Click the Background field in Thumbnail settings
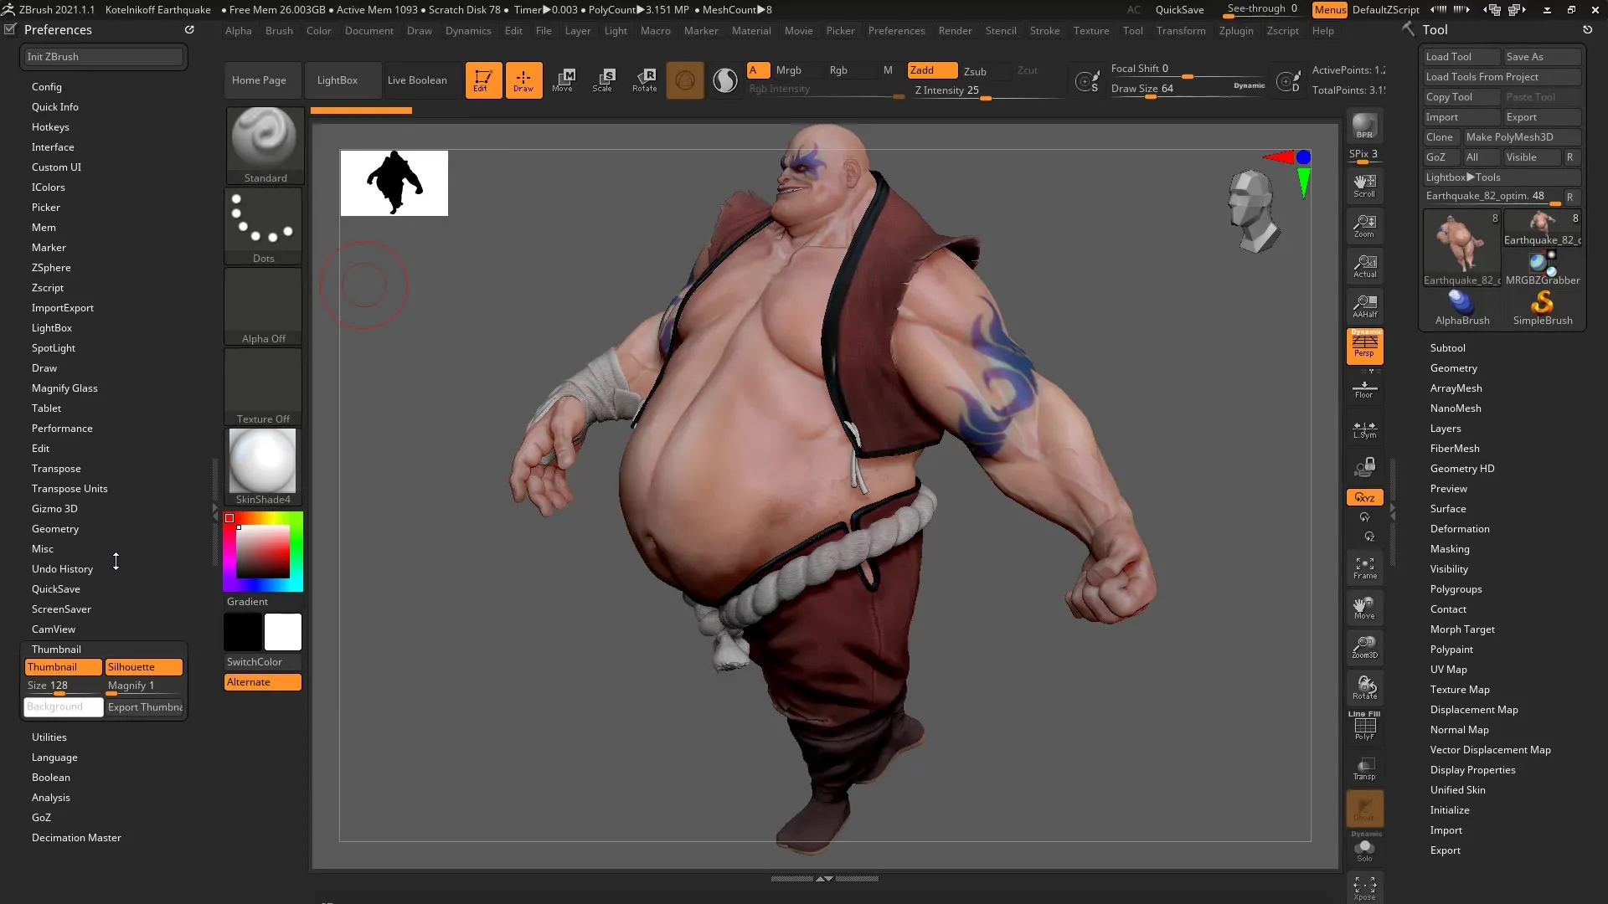The image size is (1608, 904). [63, 707]
